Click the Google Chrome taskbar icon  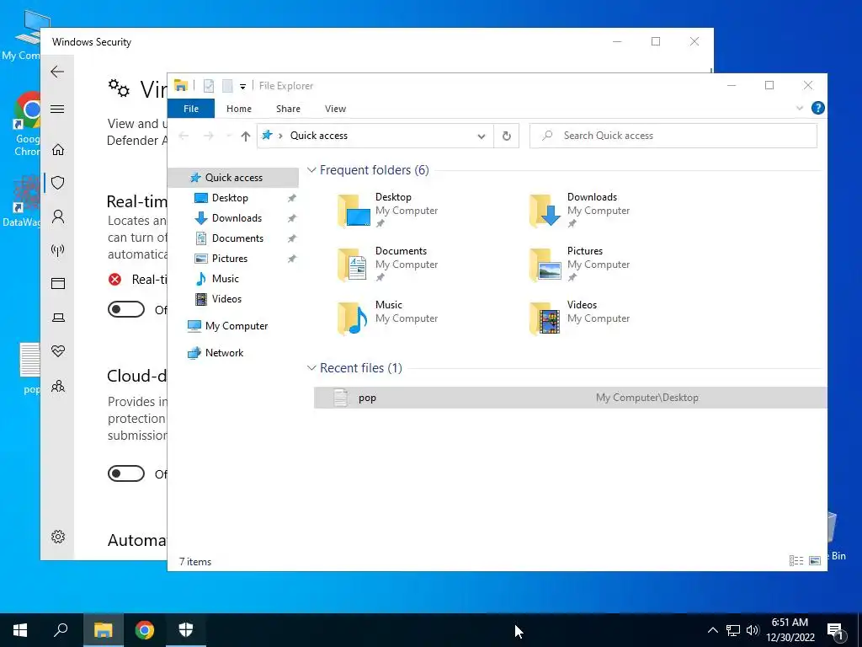[x=145, y=630]
